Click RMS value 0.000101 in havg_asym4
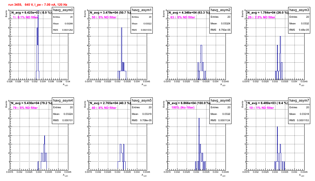 [x=68, y=120]
